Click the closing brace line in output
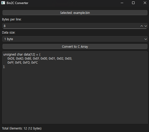 pyautogui.click(x=4, y=67)
